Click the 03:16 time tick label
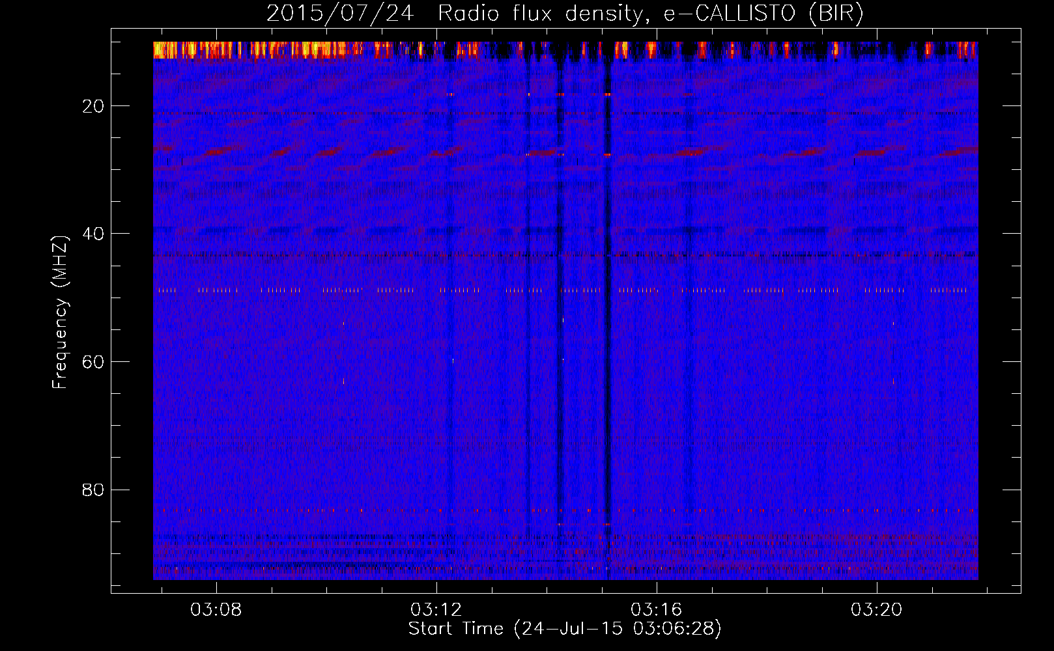 tap(656, 609)
